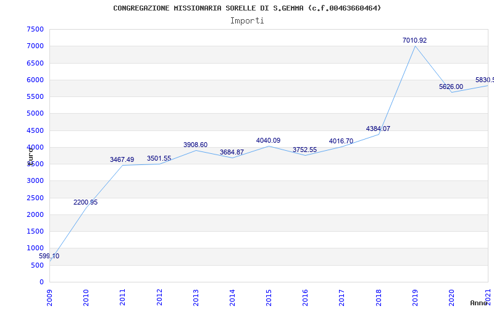Click the Importi subtitle
Screen dimensions: 494x309
[247, 21]
